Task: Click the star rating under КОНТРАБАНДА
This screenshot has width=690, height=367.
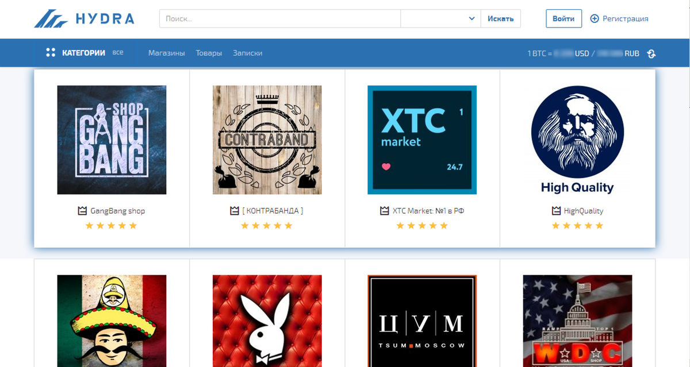Action: coord(267,226)
